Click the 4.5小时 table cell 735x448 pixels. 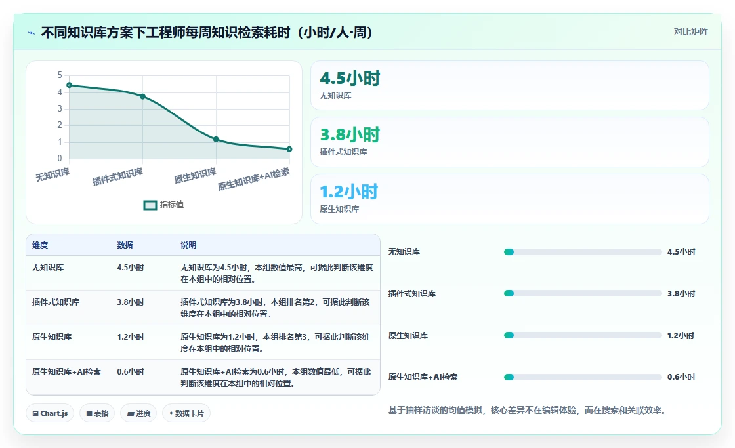pyautogui.click(x=131, y=268)
